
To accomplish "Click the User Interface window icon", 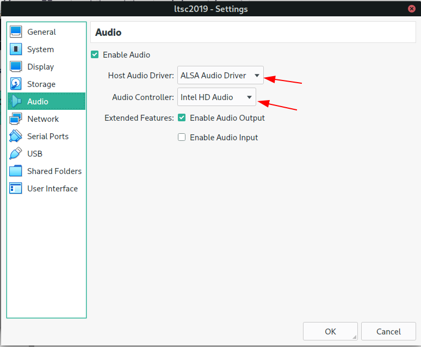I will 16,188.
